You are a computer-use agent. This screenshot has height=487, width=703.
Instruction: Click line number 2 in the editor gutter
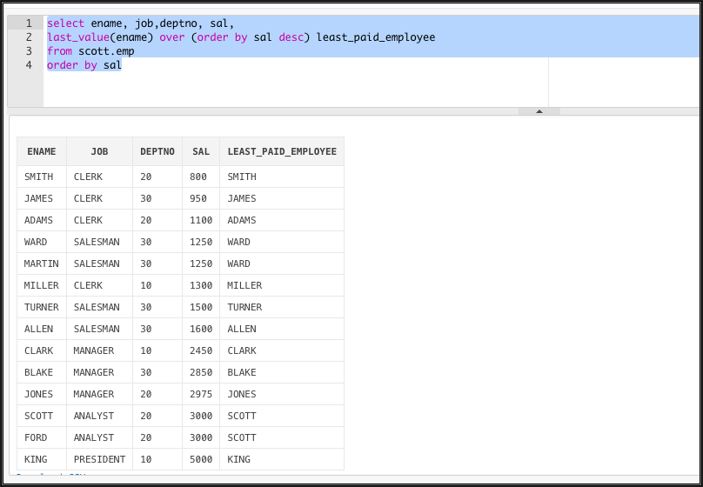[x=29, y=37]
